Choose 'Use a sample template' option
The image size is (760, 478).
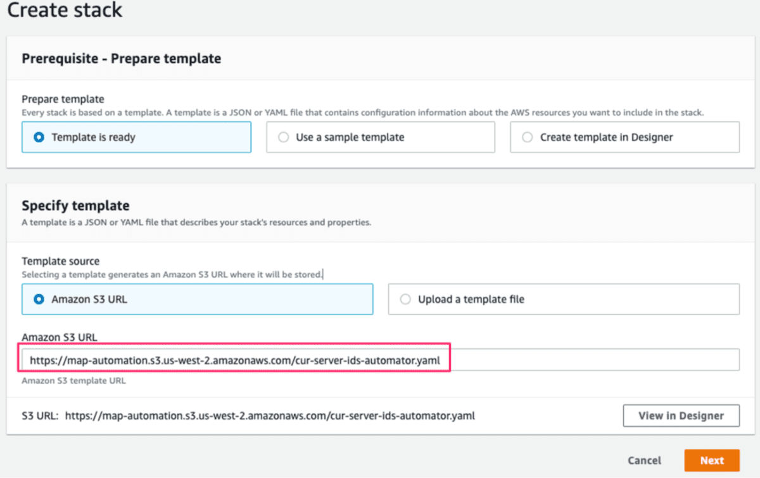[283, 137]
